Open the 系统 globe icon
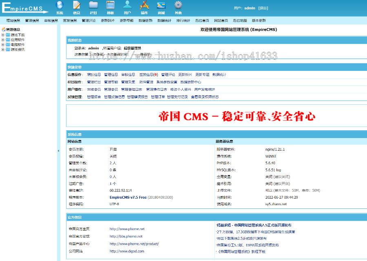 (x=60, y=5)
